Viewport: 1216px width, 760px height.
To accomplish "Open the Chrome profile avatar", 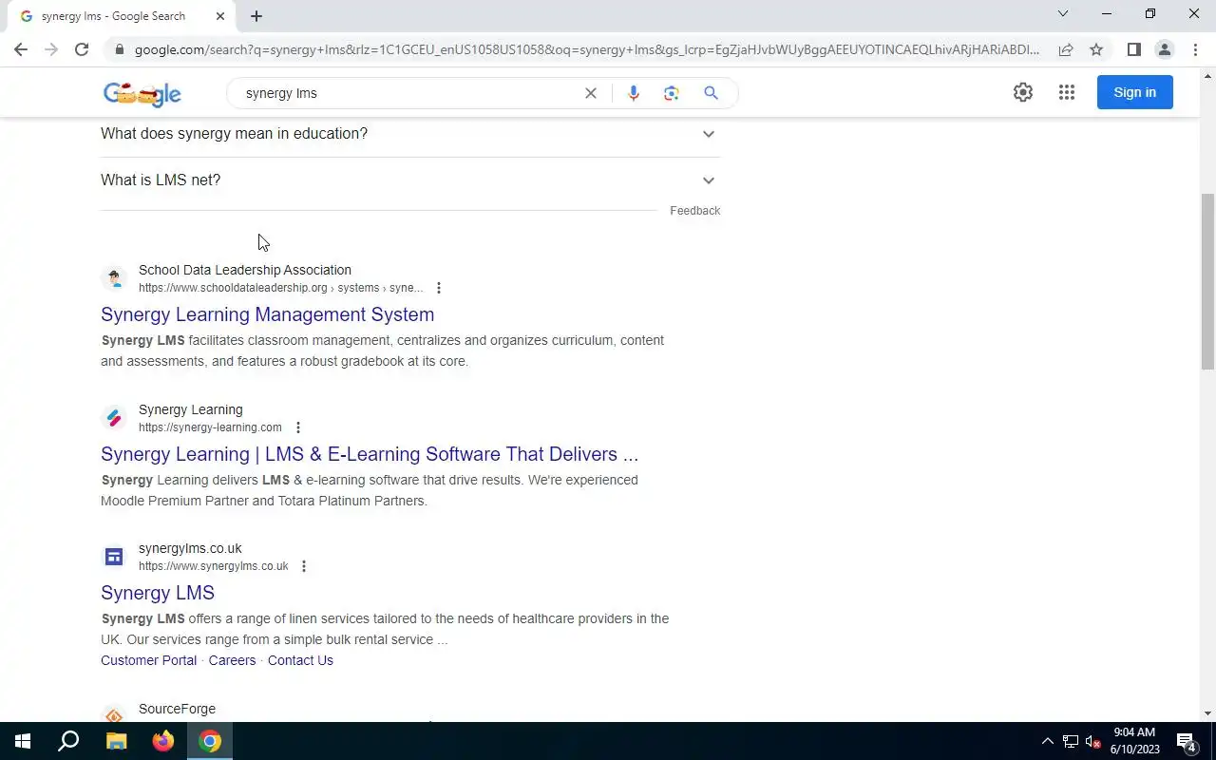I will click(1164, 49).
